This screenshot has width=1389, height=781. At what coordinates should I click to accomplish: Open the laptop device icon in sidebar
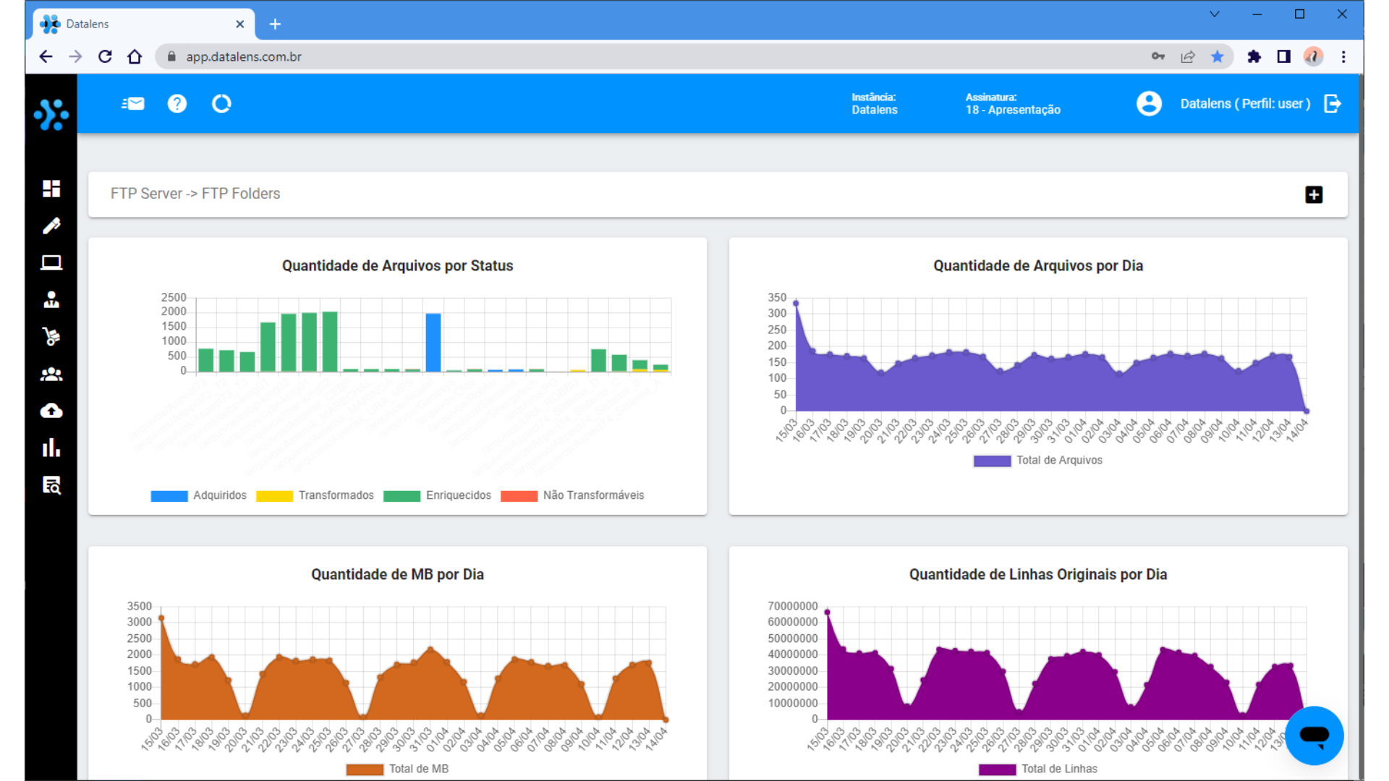(x=51, y=263)
